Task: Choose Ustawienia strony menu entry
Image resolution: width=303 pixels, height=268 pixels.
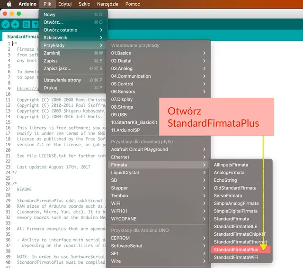Action: (73, 80)
